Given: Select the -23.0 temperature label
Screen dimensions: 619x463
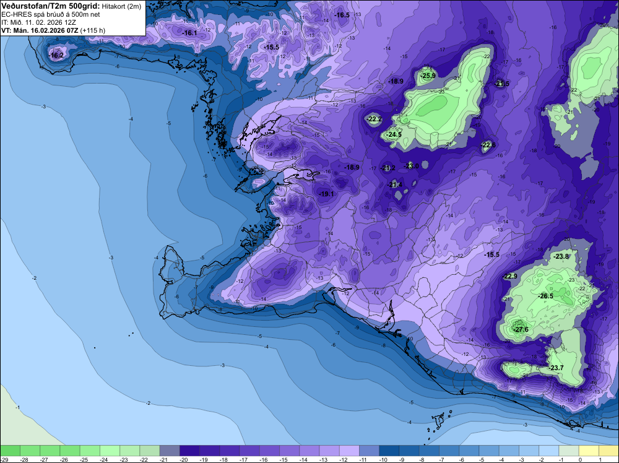Looking at the screenshot, I should point(412,166).
